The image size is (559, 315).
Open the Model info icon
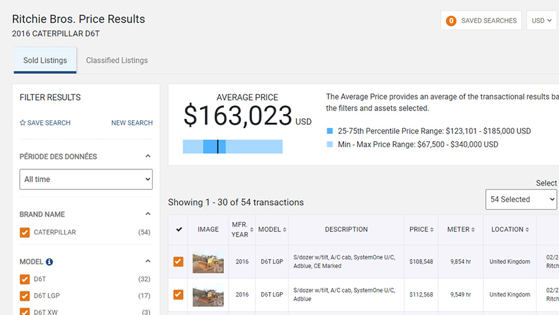(x=50, y=262)
